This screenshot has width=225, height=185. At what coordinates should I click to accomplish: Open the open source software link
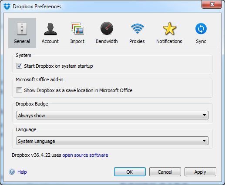pos(85,155)
